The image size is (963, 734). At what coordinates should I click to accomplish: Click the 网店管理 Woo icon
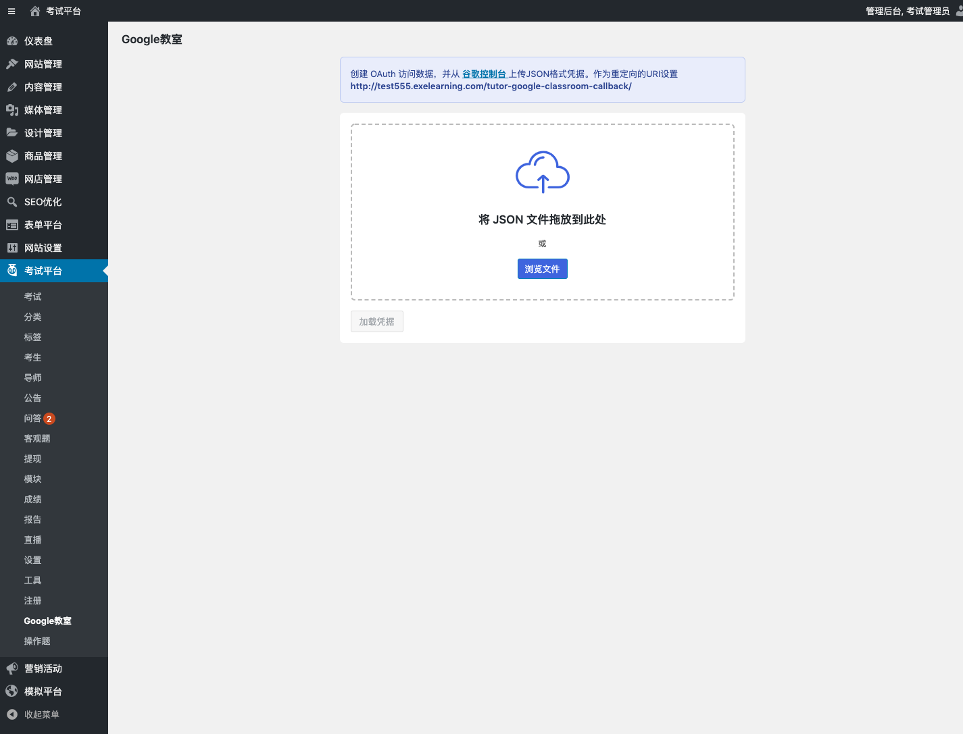[12, 179]
